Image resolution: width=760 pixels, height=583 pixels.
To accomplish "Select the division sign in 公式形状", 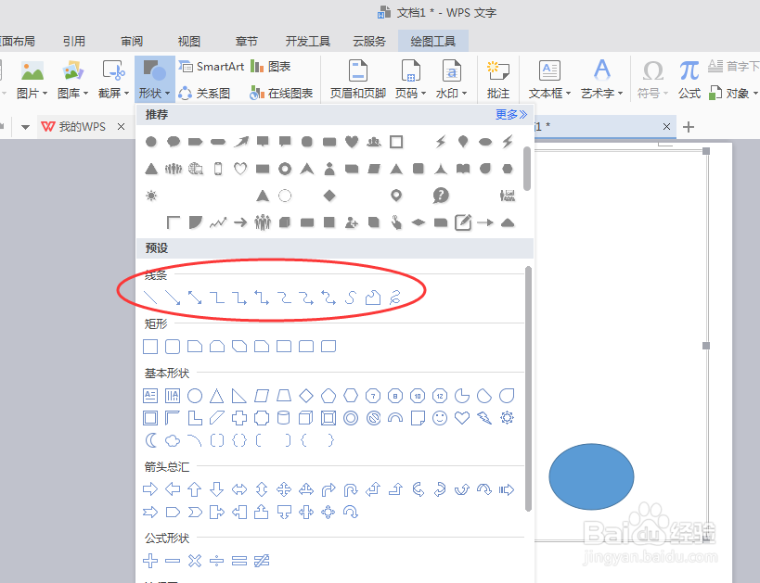I will 216,561.
